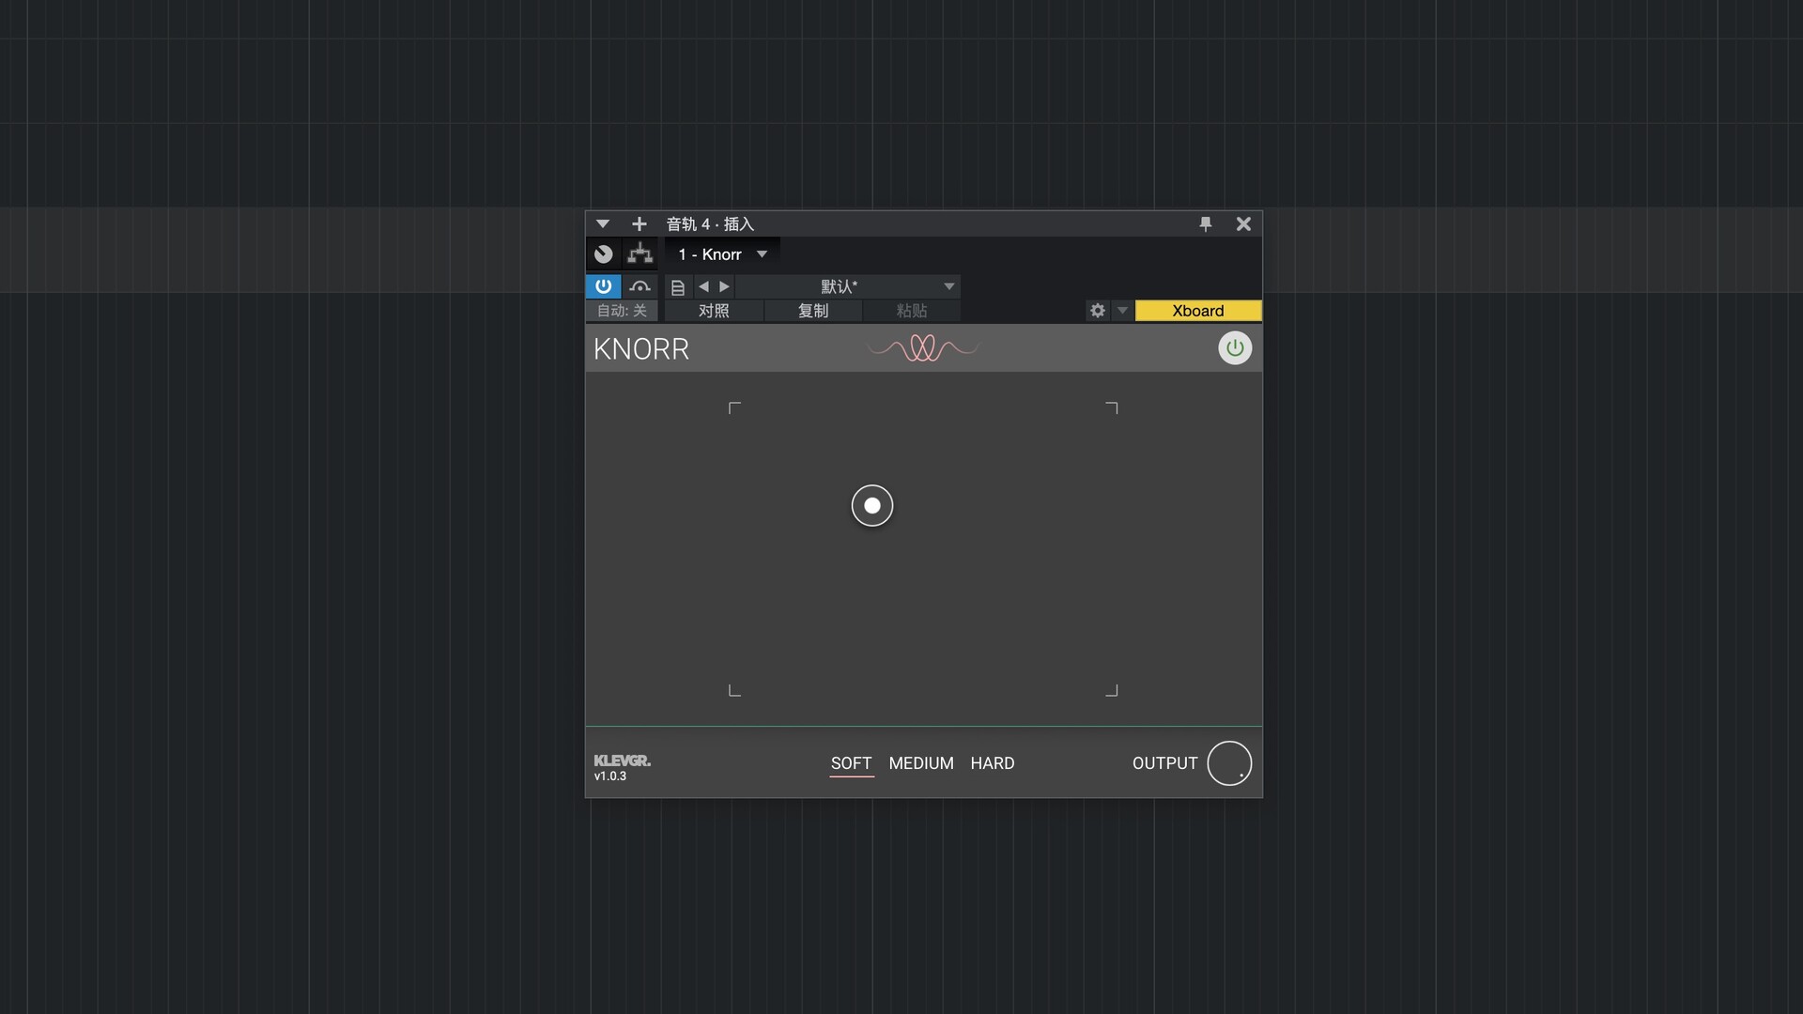Toggle the sidechain icon
1803x1014 pixels.
[640, 286]
